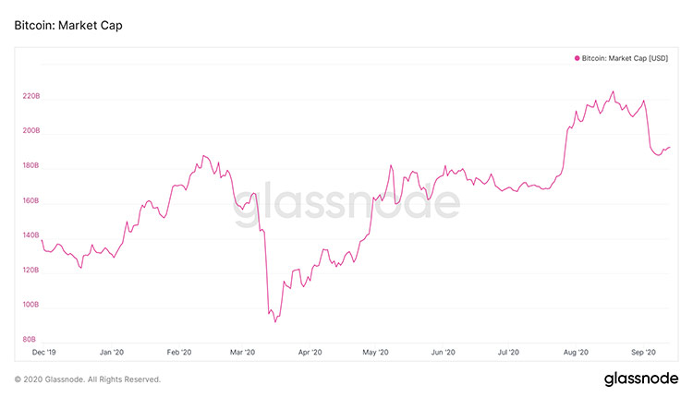Choose the Apr '20 axis tick label
This screenshot has height=397, width=693.
click(x=310, y=352)
